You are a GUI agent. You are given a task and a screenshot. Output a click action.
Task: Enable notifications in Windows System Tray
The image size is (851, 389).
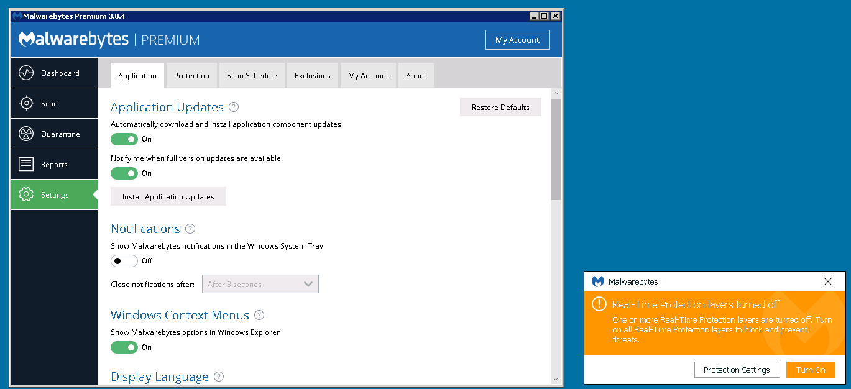pyautogui.click(x=124, y=261)
